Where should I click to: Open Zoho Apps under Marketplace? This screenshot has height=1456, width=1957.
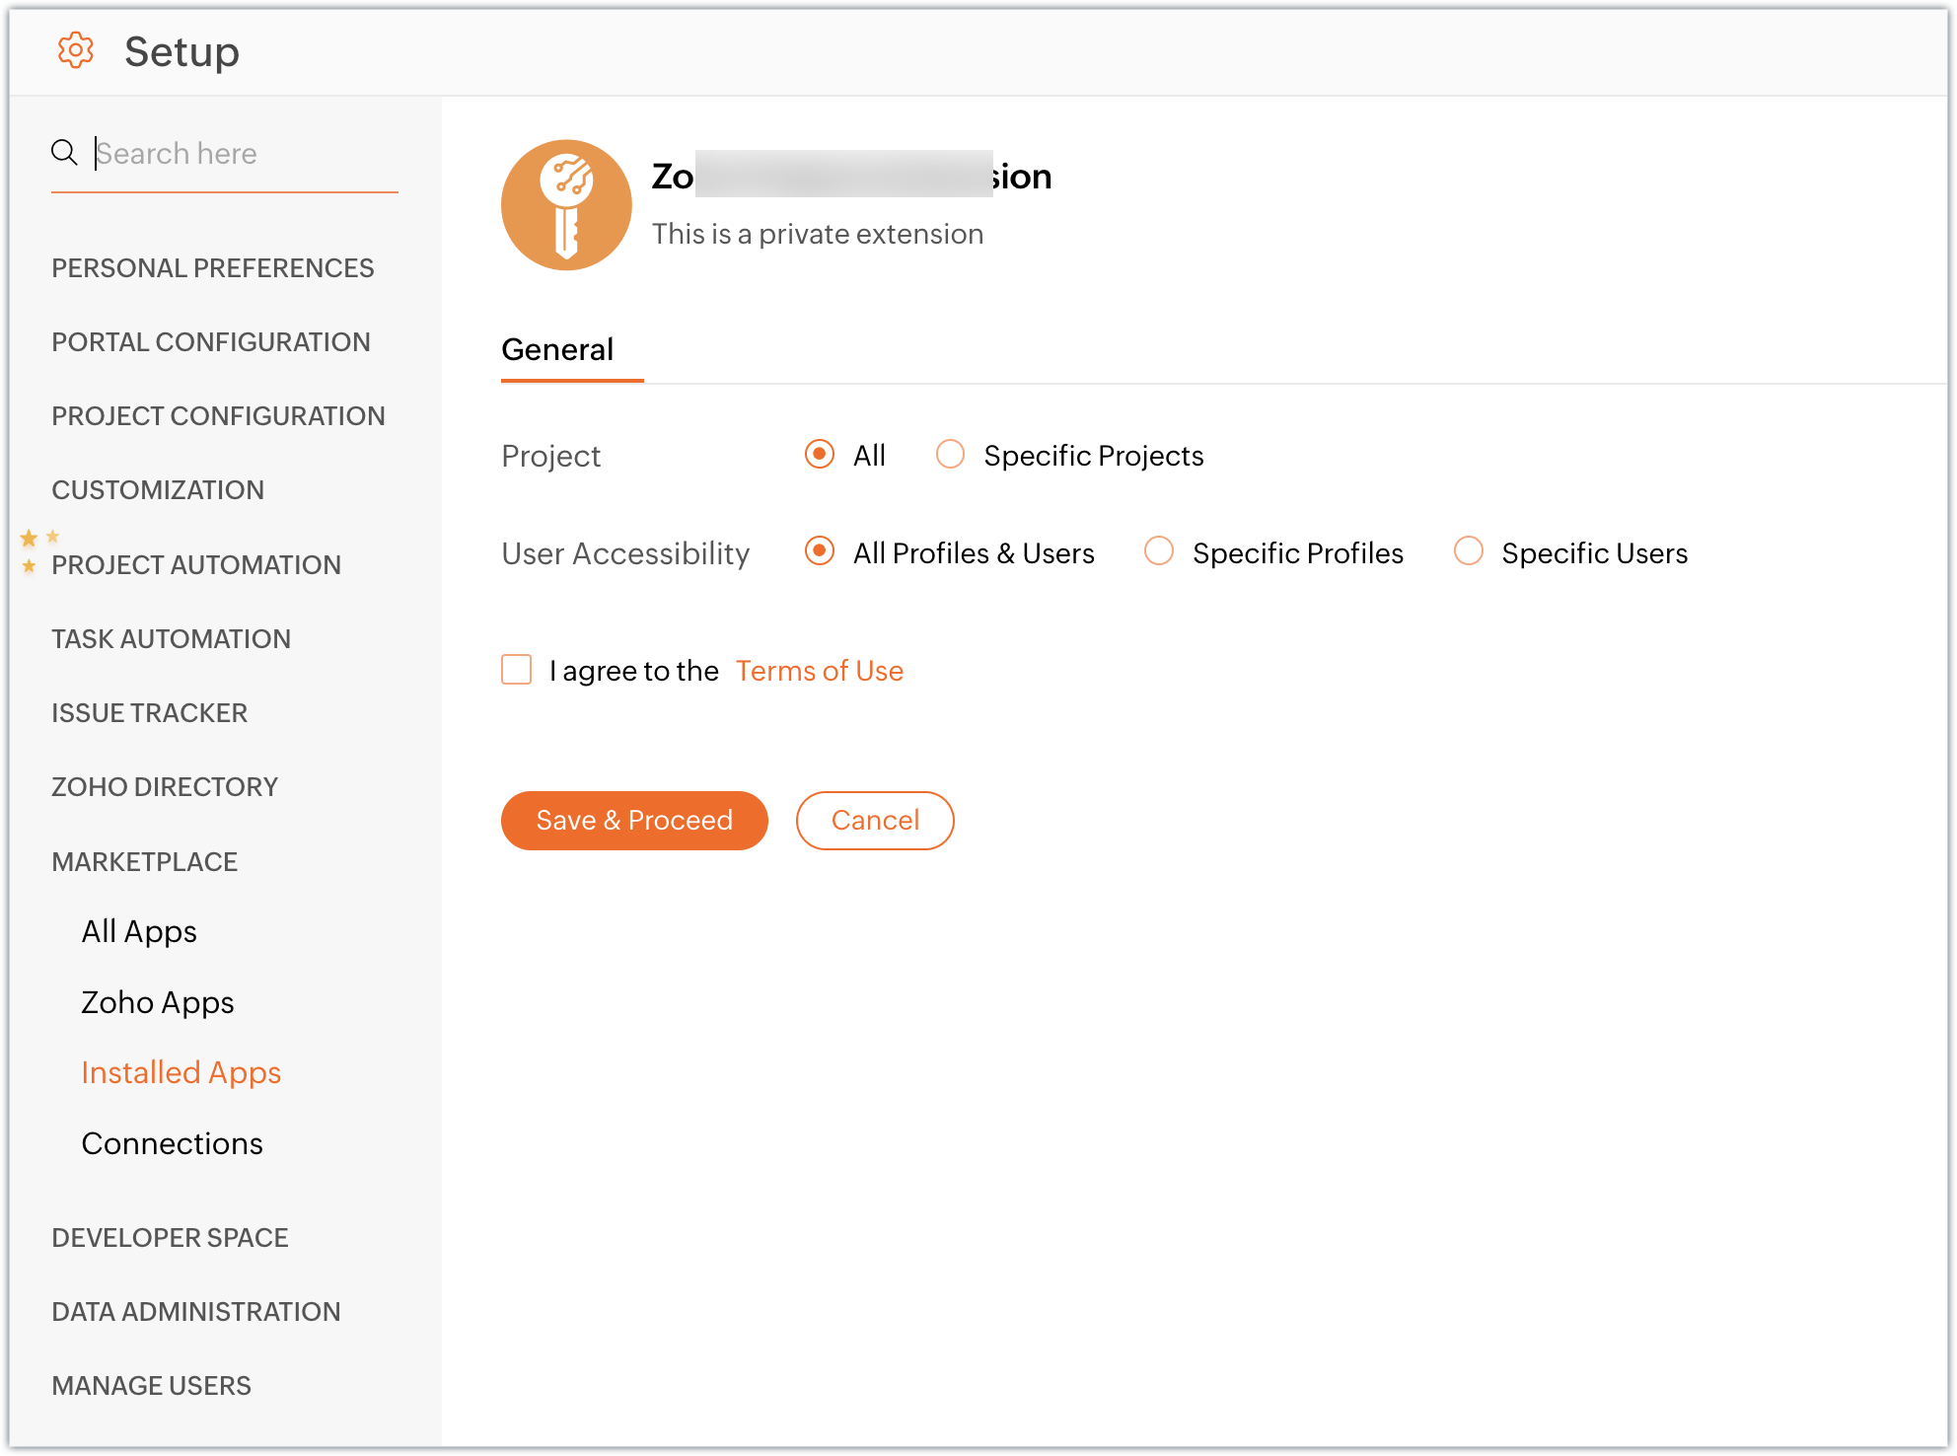[x=158, y=1003]
